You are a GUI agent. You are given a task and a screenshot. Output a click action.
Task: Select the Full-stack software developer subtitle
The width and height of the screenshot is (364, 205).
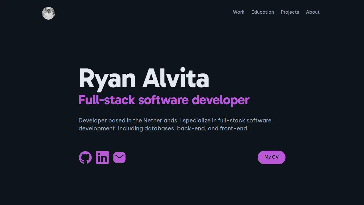click(x=164, y=100)
